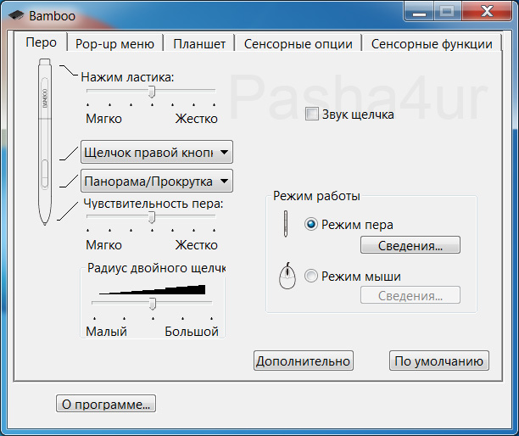Click the Bamboo tablet icon in title bar
519x436 pixels.
(16, 15)
